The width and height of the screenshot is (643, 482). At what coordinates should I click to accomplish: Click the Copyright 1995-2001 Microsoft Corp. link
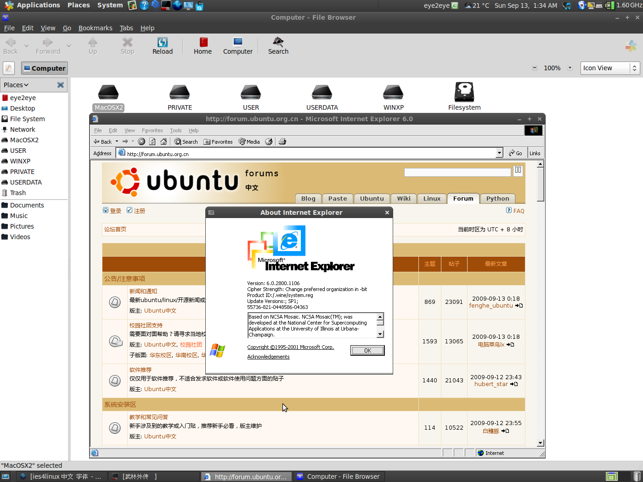(290, 347)
